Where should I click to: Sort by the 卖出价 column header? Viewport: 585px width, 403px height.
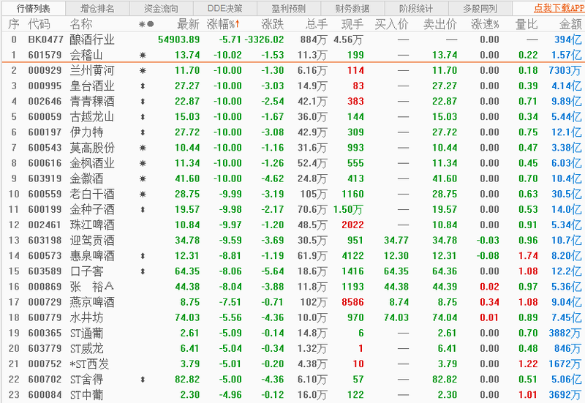(440, 24)
